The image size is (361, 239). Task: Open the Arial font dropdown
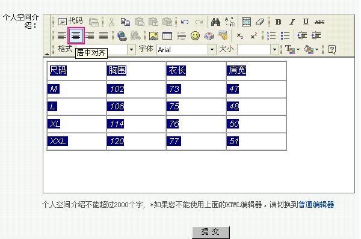tap(212, 49)
